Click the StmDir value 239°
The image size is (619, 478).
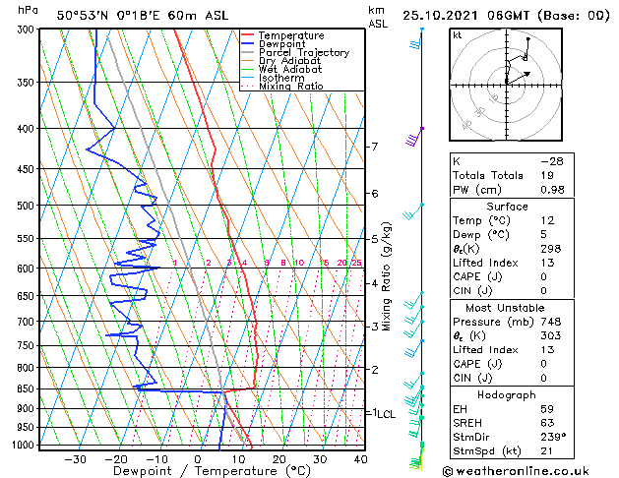coord(553,437)
